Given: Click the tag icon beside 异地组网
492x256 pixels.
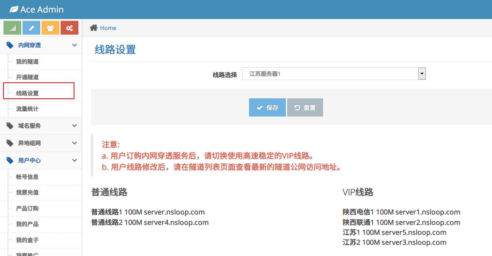Looking at the screenshot, I should pos(10,143).
